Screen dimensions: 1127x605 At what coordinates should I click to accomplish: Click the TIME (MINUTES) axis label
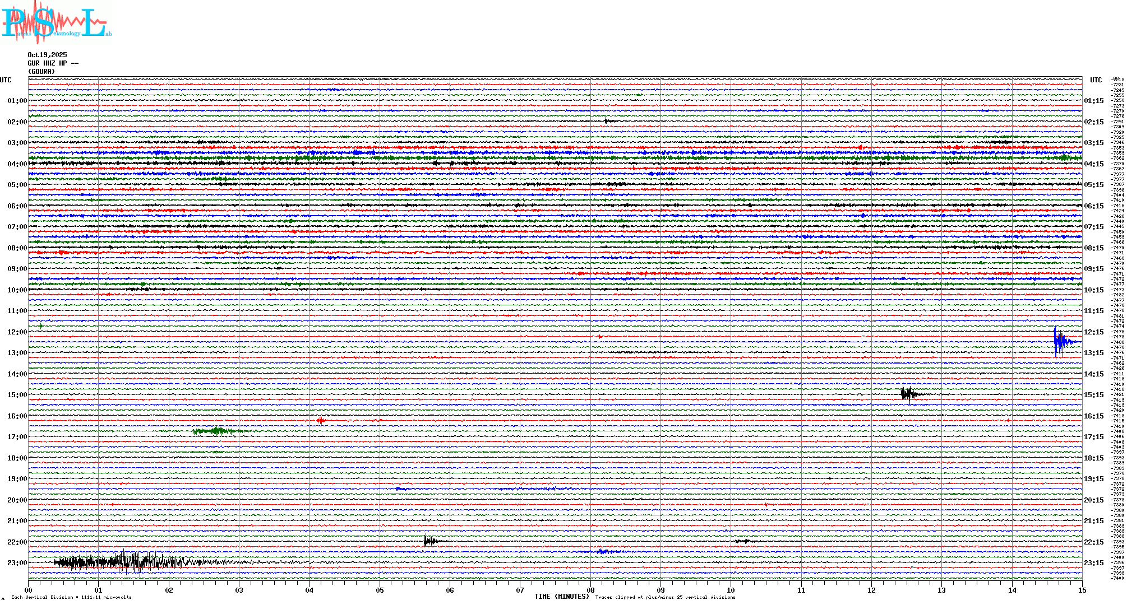(562, 597)
